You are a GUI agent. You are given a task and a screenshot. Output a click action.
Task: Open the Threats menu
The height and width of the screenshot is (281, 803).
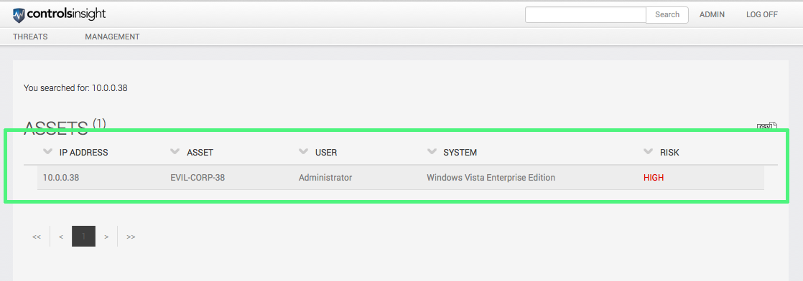[x=30, y=37]
